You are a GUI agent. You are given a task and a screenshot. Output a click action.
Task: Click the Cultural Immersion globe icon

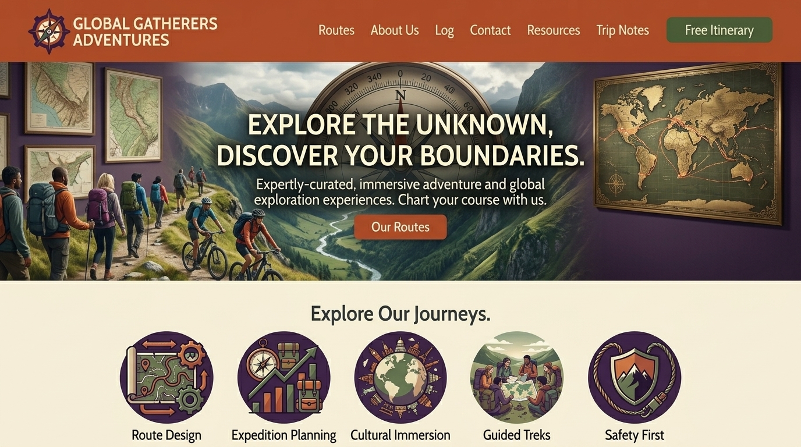(400, 377)
